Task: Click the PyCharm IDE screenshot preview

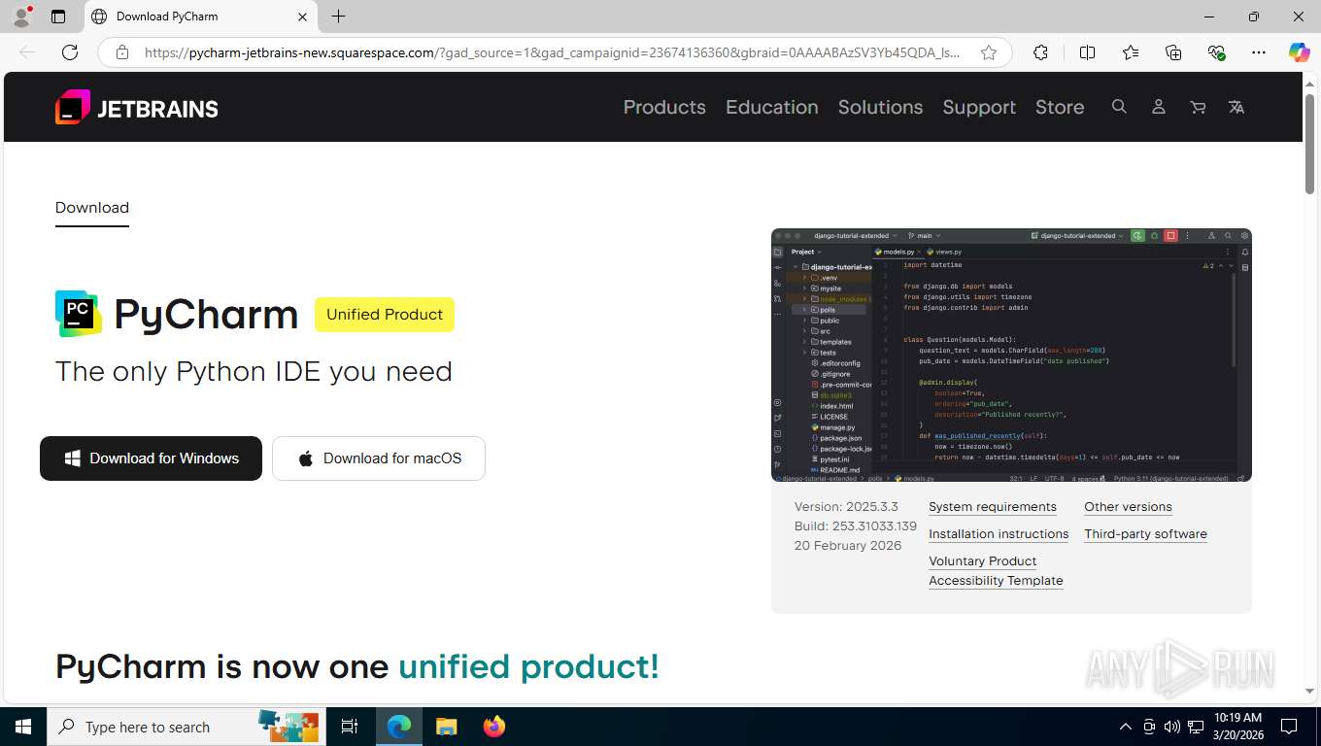Action: [x=1011, y=355]
